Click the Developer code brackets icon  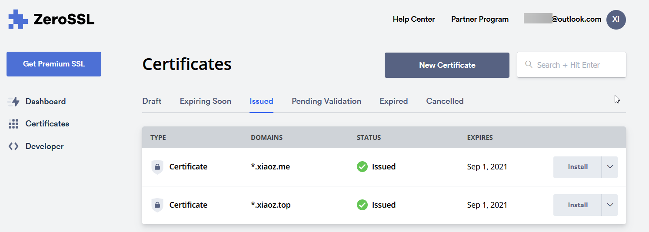pyautogui.click(x=13, y=146)
